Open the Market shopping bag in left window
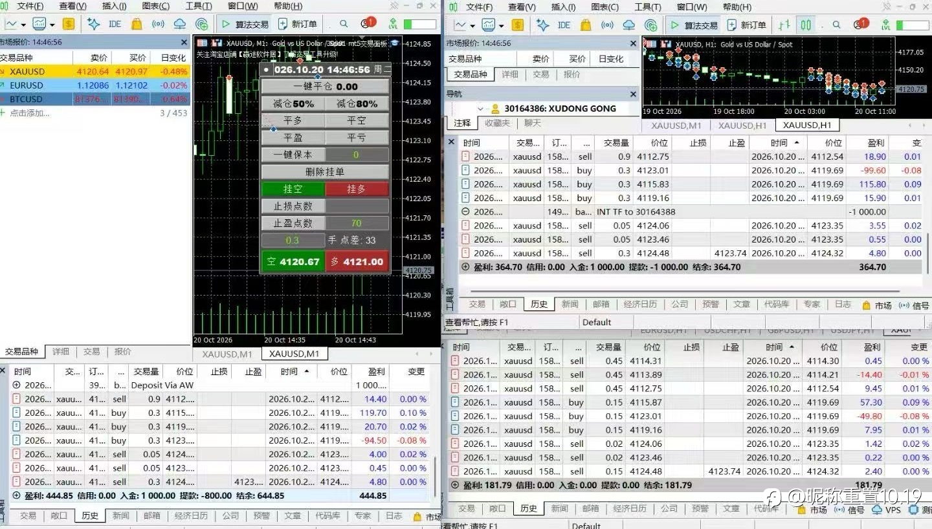 (x=137, y=24)
